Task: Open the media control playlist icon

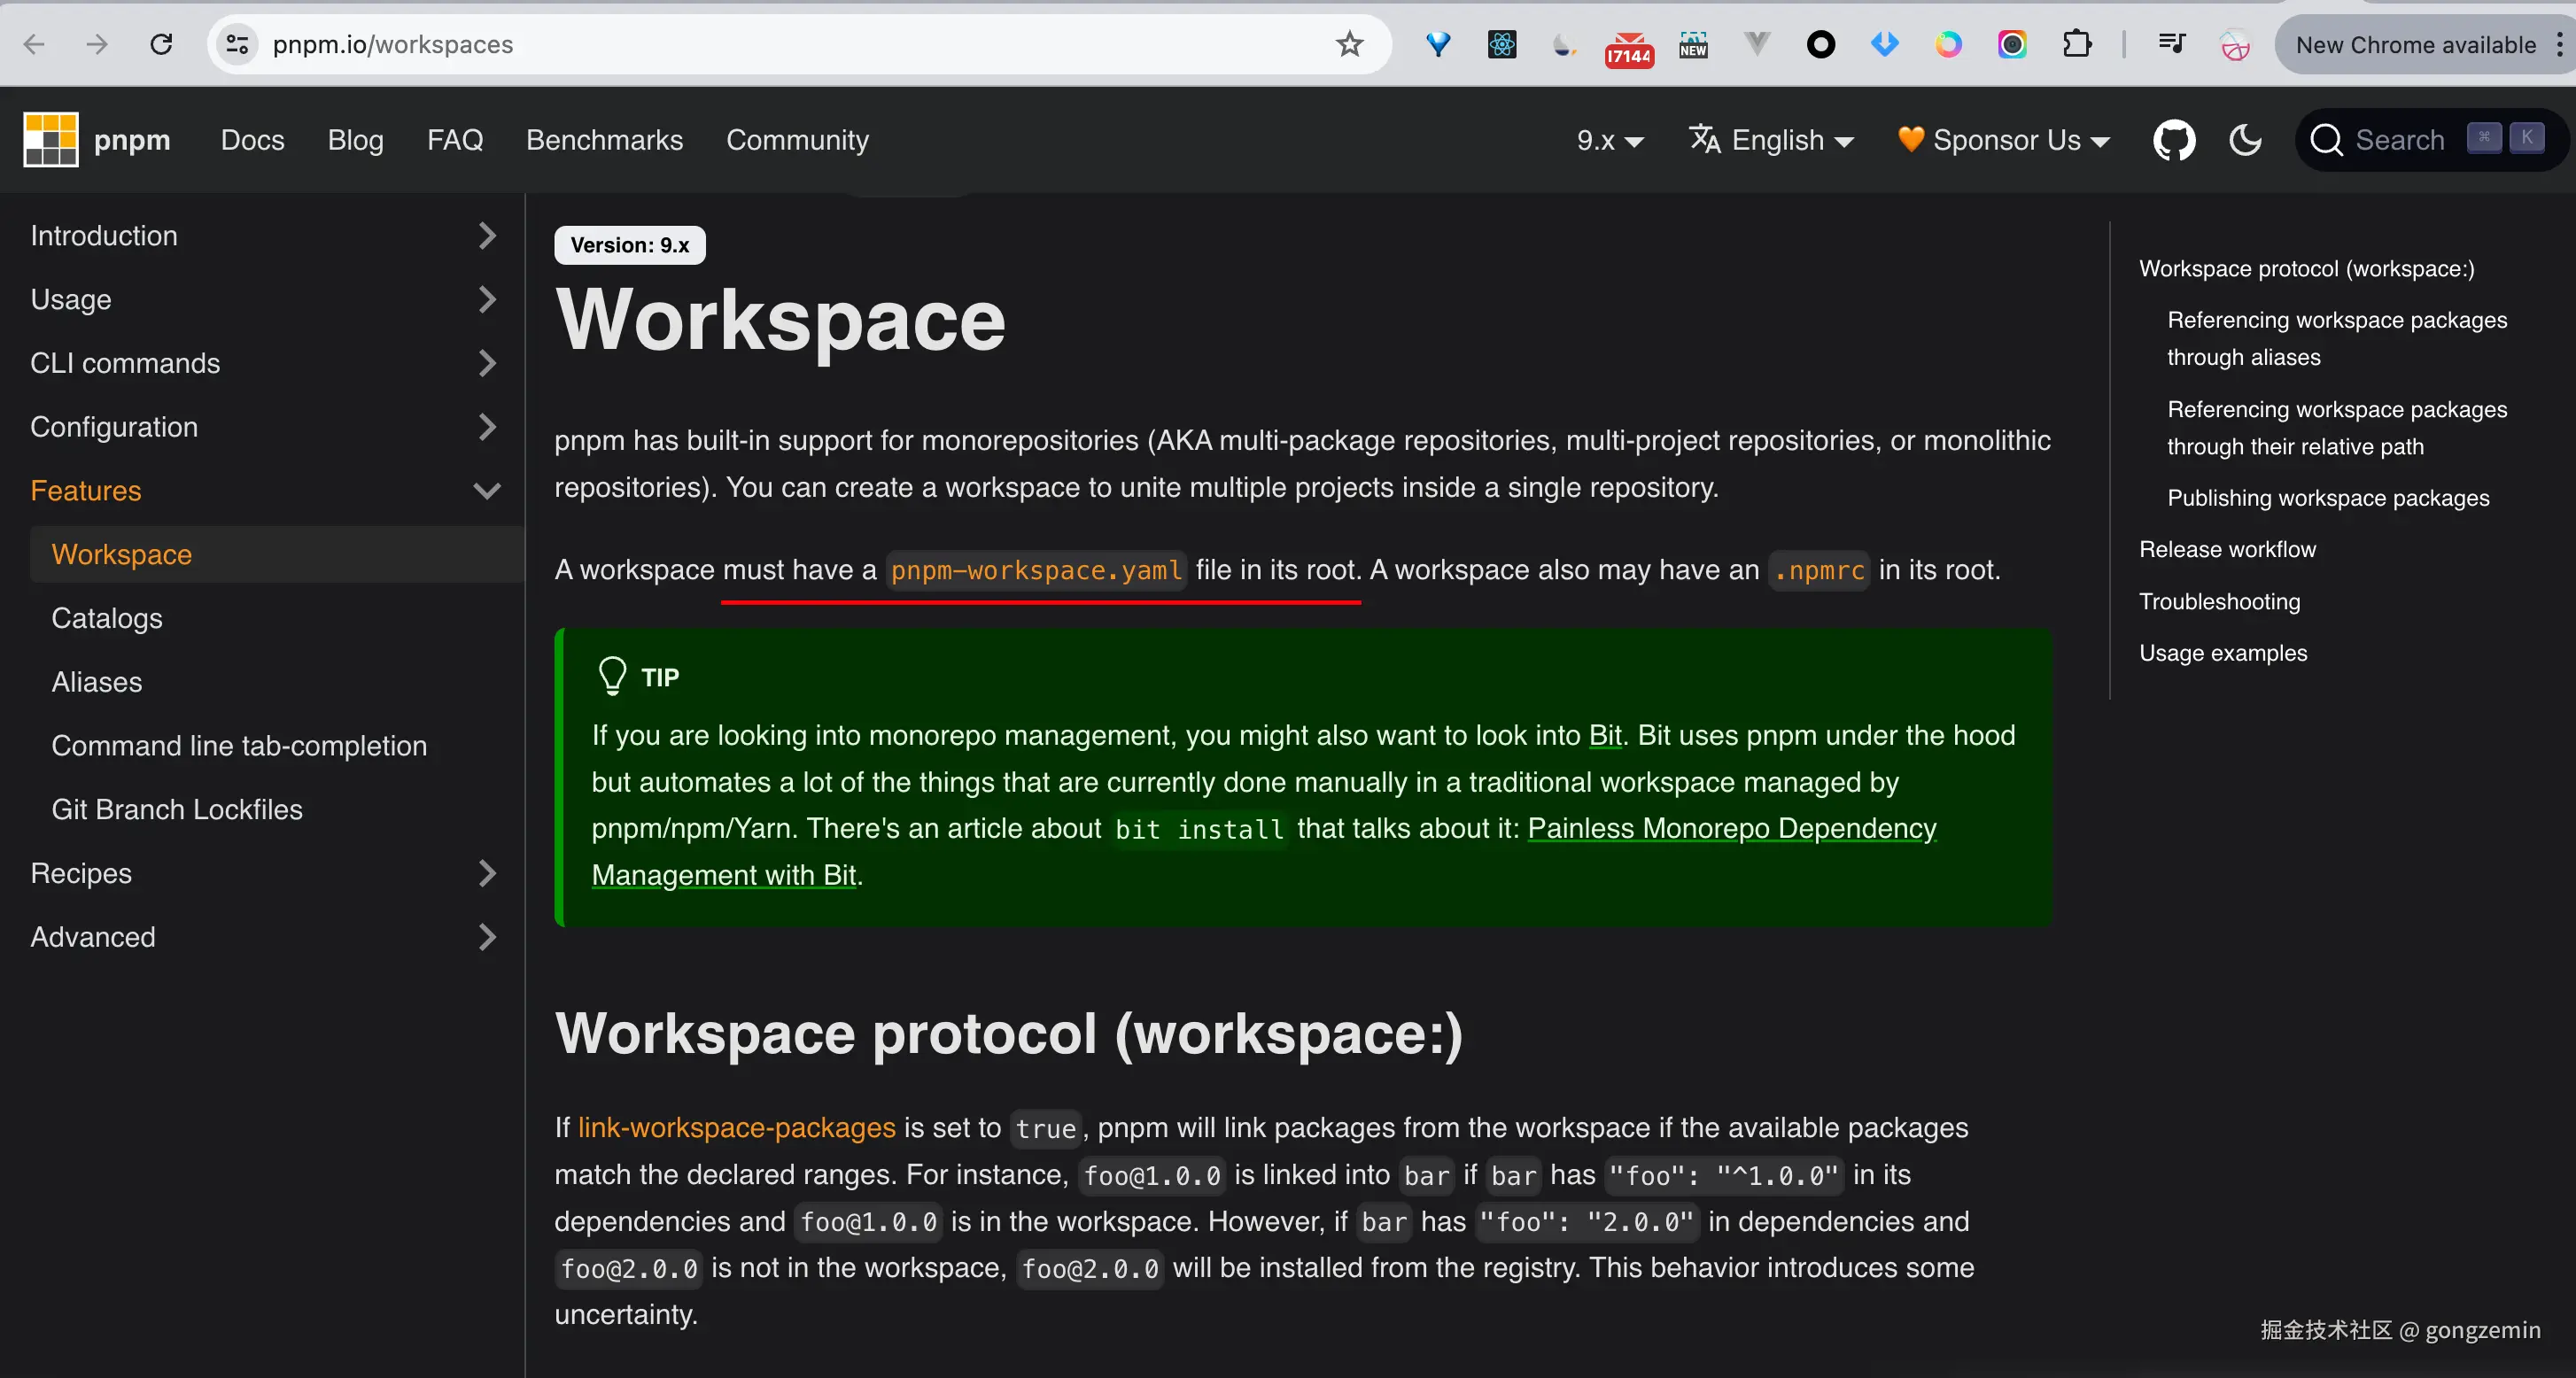Action: pyautogui.click(x=2171, y=44)
